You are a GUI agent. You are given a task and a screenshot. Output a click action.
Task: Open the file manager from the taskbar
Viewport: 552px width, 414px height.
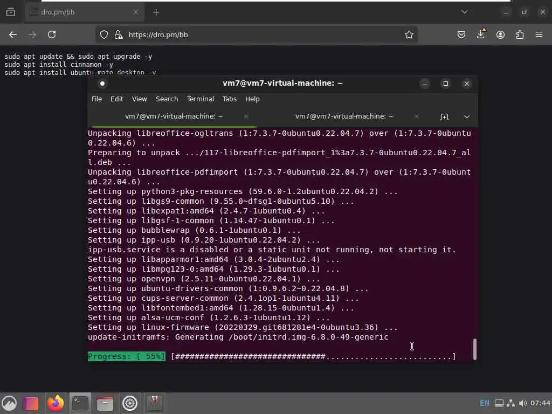coord(105,403)
